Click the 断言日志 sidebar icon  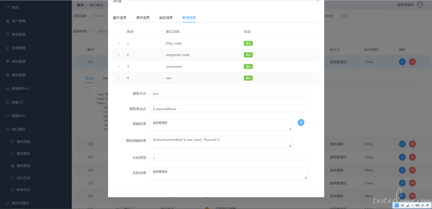(x=12, y=190)
